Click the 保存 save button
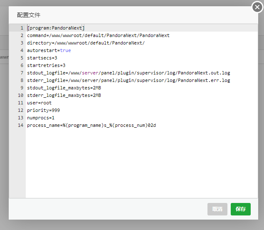This screenshot has width=264, height=230. (x=241, y=209)
